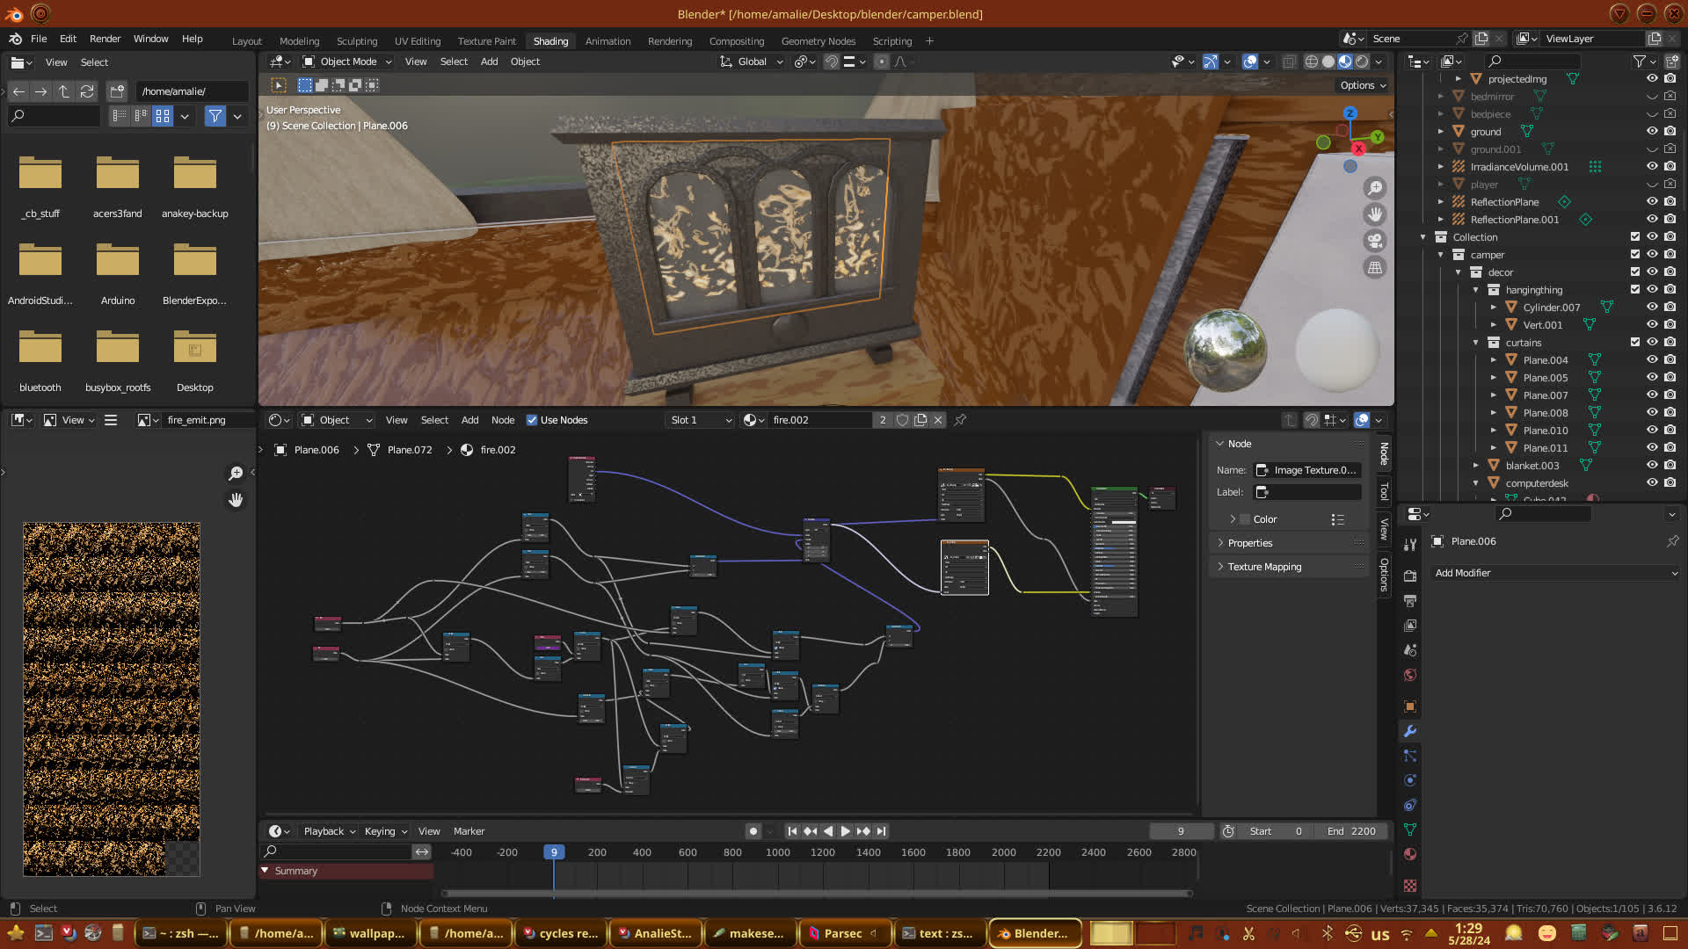The width and height of the screenshot is (1688, 949).
Task: Open the Object Mode dropdown
Action: [x=347, y=62]
